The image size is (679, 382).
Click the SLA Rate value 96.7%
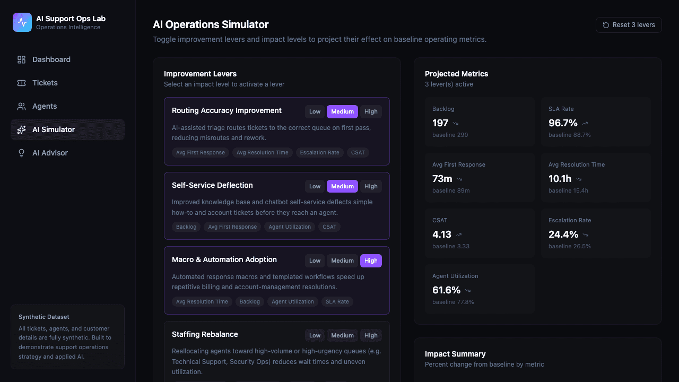click(x=563, y=123)
